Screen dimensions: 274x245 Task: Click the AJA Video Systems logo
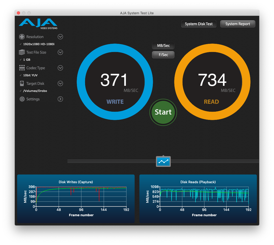38,24
